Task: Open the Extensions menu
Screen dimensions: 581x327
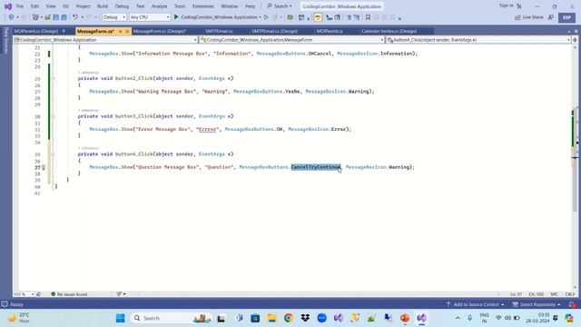Action: click(203, 6)
